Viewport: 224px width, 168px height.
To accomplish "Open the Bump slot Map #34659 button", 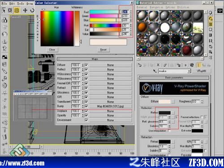I will pyautogui.click(x=110, y=106).
